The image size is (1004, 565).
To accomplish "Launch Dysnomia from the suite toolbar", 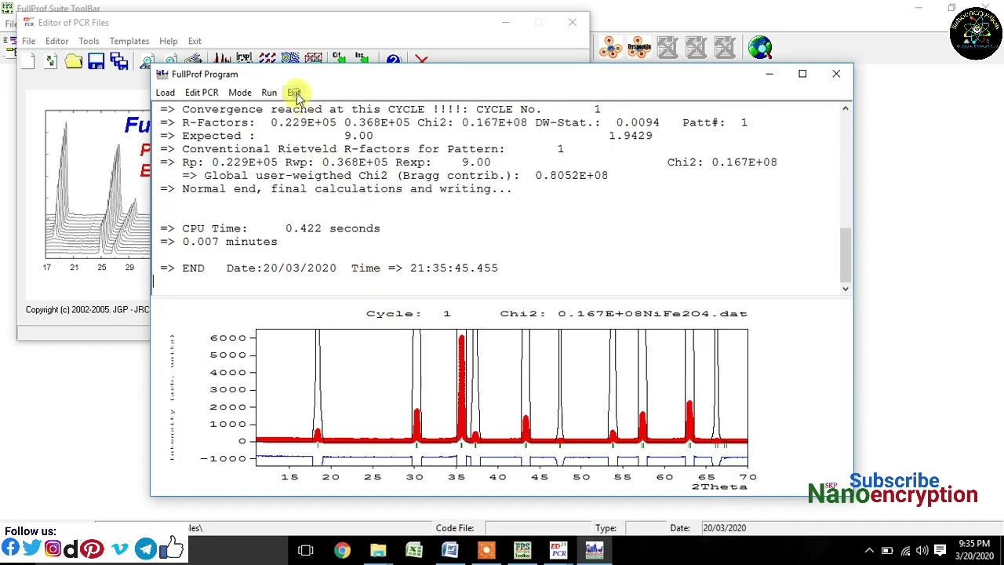I will click(x=638, y=48).
